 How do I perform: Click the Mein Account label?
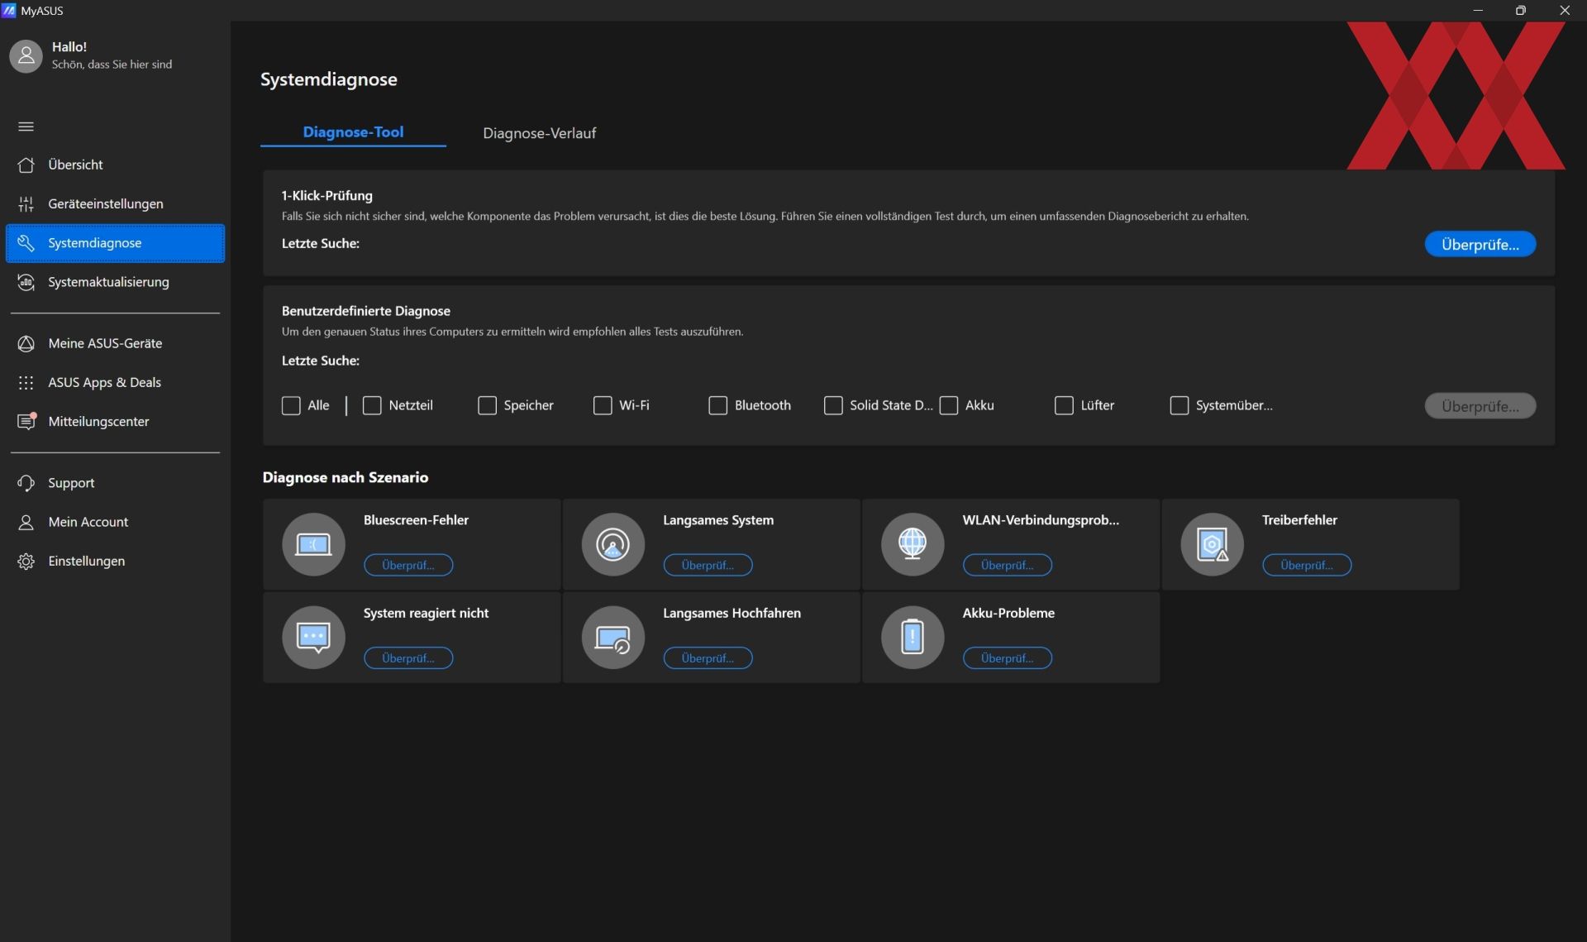(x=88, y=522)
